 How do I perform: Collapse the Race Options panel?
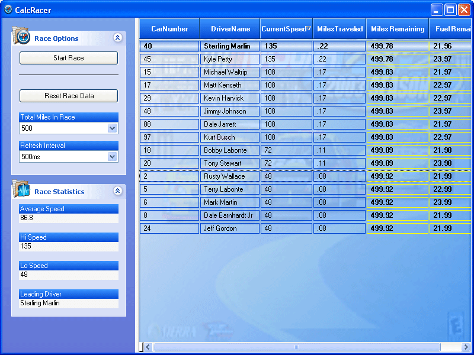tap(117, 38)
